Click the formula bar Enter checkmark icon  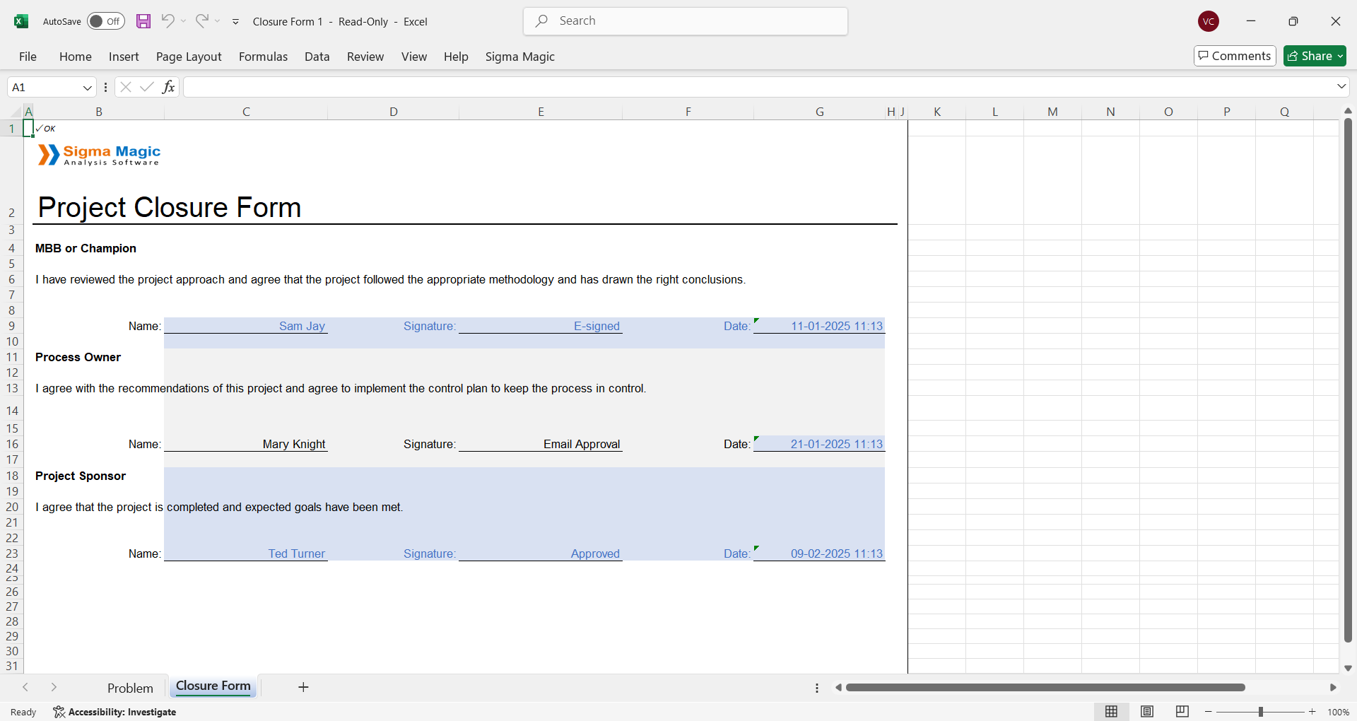(147, 87)
